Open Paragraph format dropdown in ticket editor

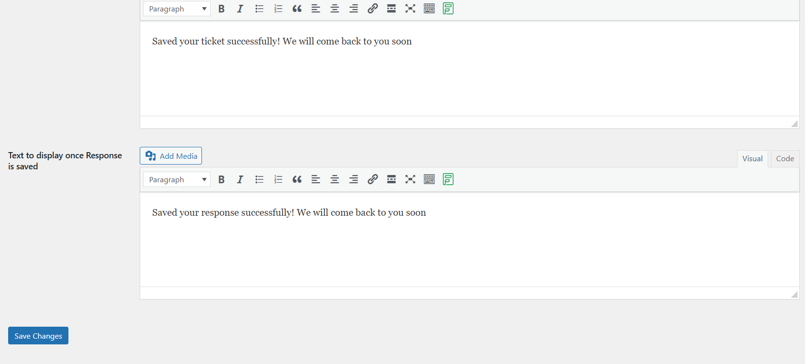click(x=177, y=9)
